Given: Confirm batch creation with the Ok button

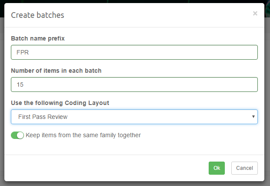Looking at the screenshot, I should (x=217, y=168).
